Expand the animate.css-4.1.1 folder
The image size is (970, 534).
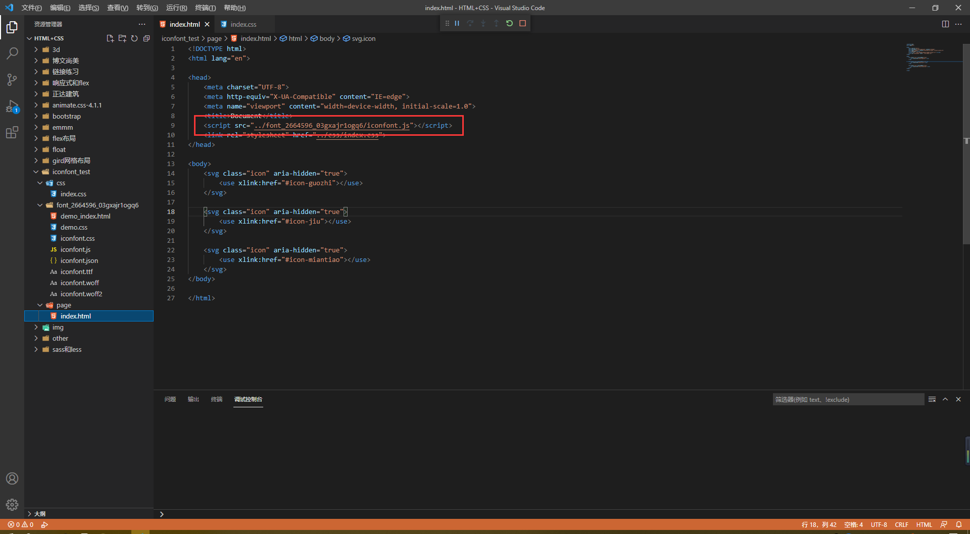point(36,105)
